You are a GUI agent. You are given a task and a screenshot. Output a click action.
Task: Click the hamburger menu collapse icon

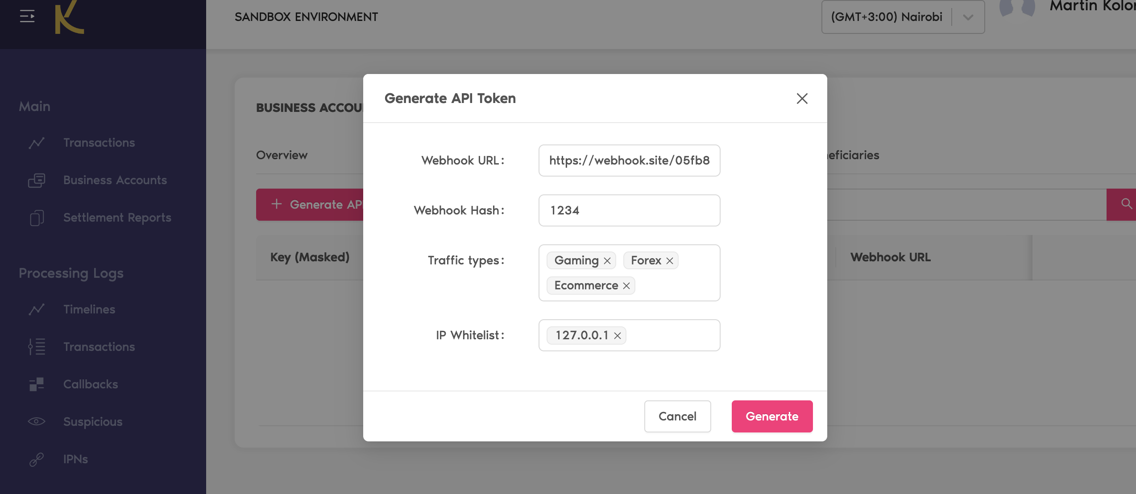(27, 16)
